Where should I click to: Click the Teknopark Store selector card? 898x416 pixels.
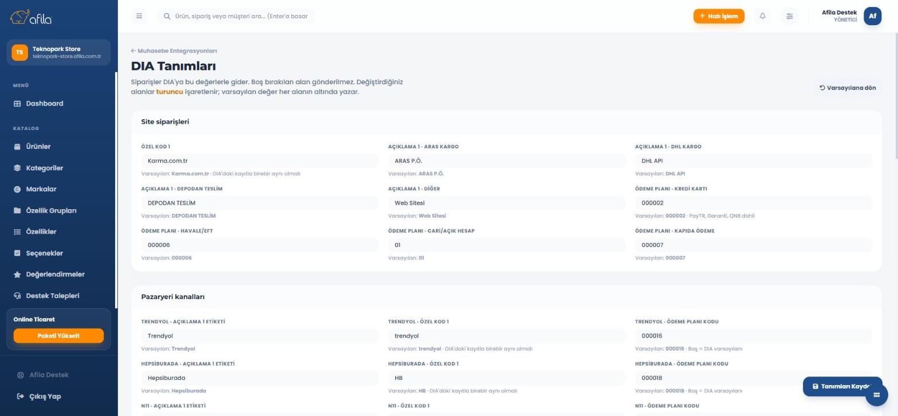[58, 52]
